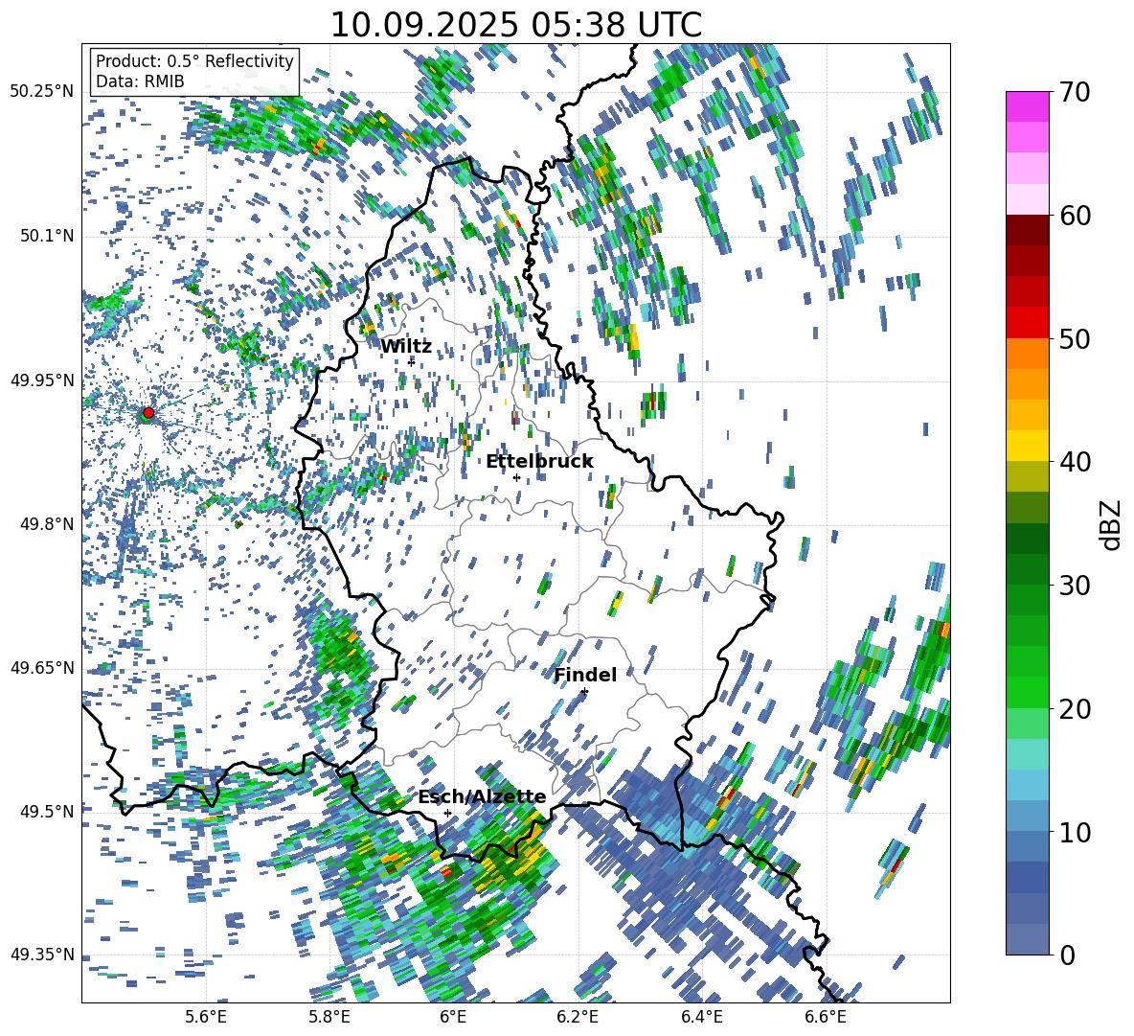Click 'Data: RMIB' text in legend box
1134x1036 pixels.
(140, 81)
